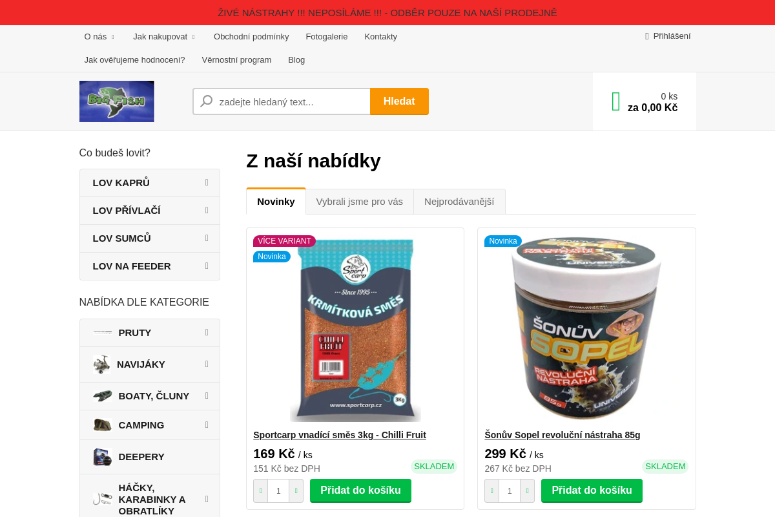The height and width of the screenshot is (517, 775).
Task: Switch to the Vybrali jsme pro vás tab
Action: click(x=360, y=202)
